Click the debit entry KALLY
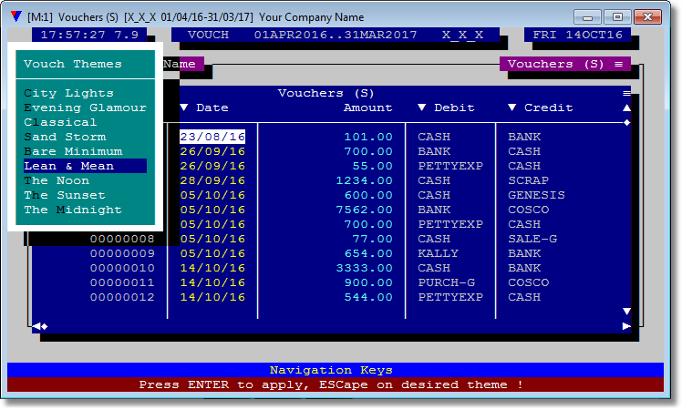 pos(438,253)
